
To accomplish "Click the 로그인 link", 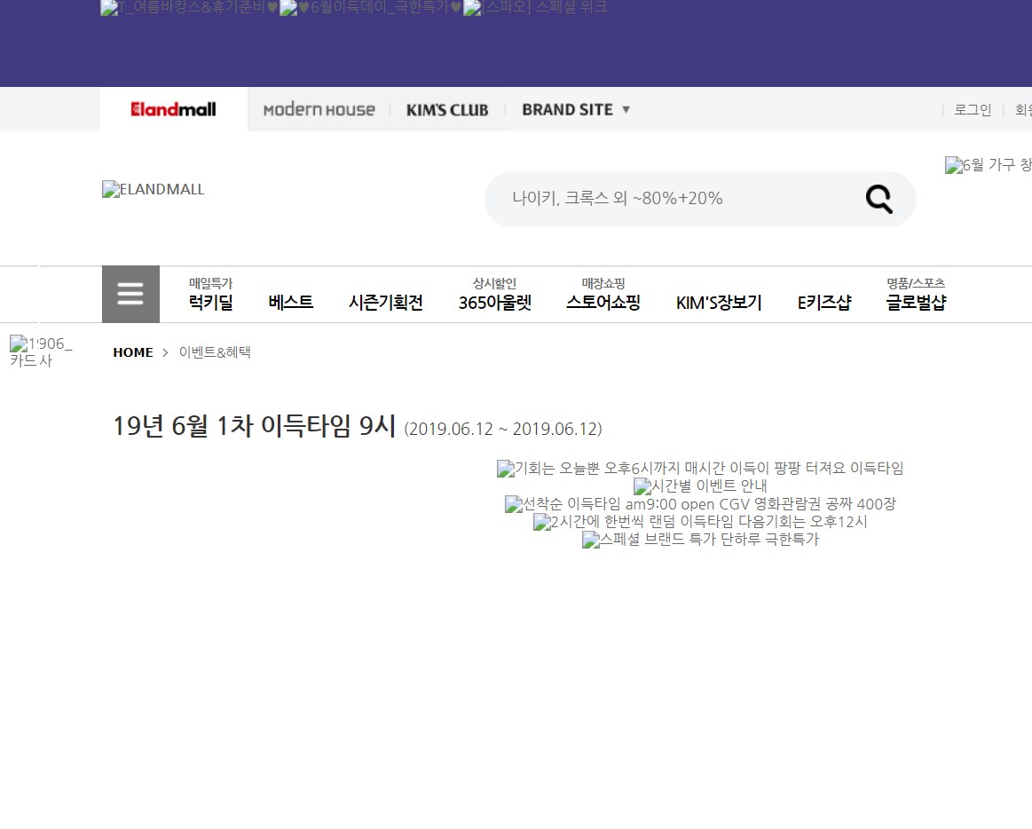I will point(973,110).
